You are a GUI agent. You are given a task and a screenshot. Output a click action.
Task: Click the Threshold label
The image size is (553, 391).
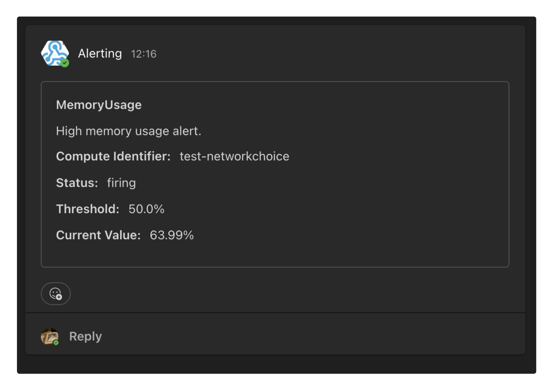(x=88, y=209)
